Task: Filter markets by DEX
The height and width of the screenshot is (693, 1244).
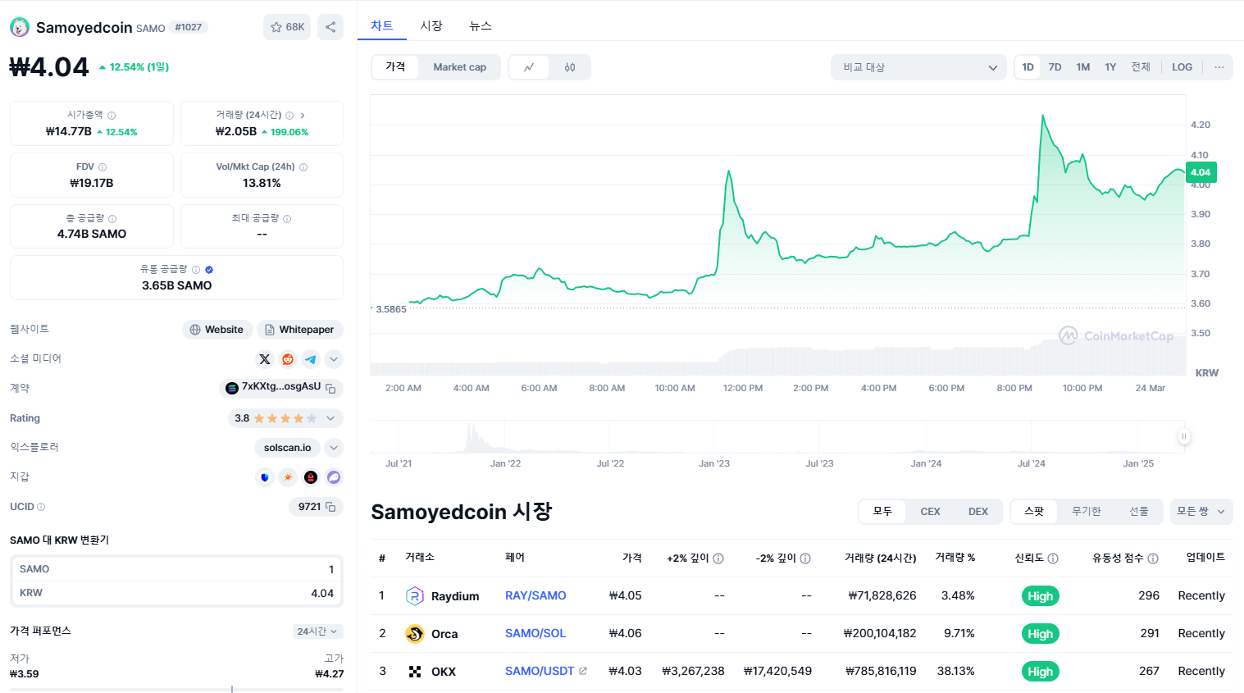Action: tap(978, 511)
